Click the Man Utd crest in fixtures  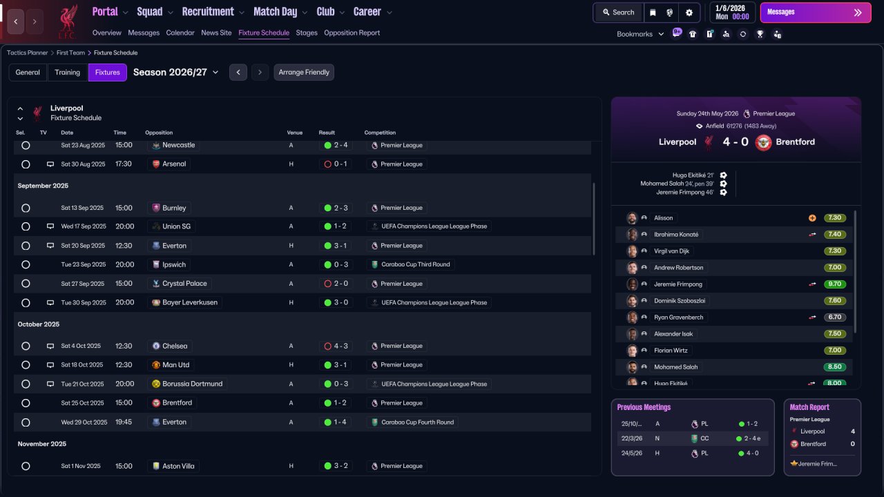(156, 365)
